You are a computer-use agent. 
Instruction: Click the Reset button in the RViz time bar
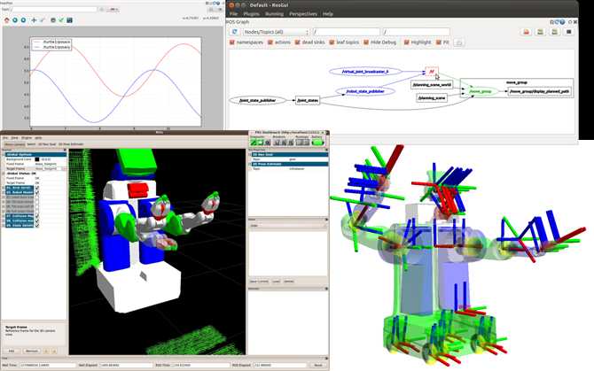(318, 365)
